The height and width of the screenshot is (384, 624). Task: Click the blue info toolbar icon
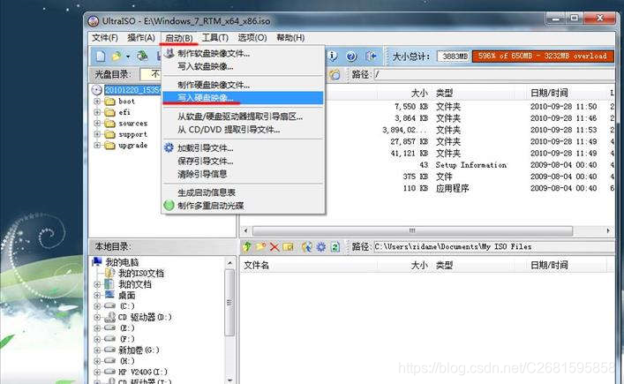333,56
